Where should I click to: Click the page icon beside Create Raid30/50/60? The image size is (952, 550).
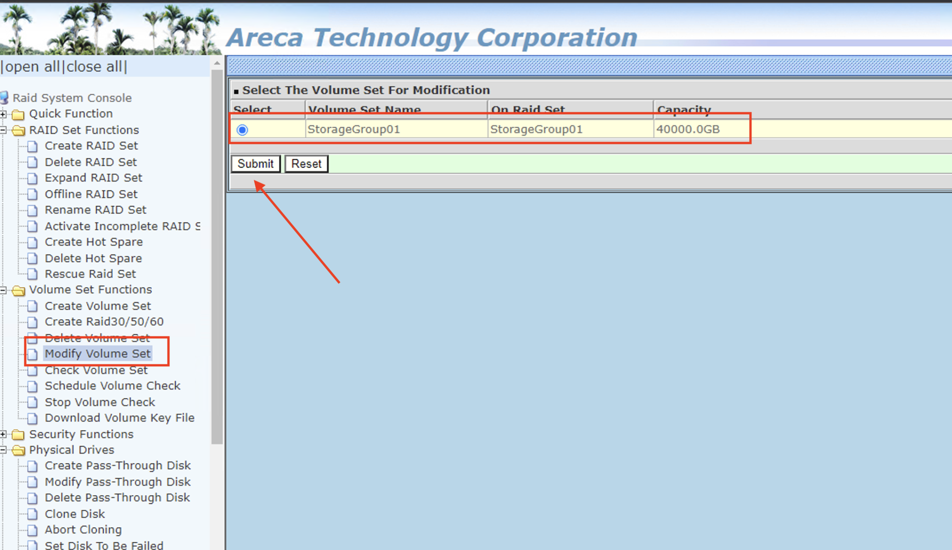click(33, 322)
